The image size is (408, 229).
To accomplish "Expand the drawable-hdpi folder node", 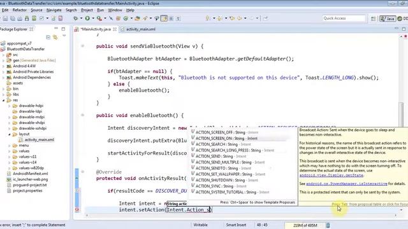I will click(10, 106).
